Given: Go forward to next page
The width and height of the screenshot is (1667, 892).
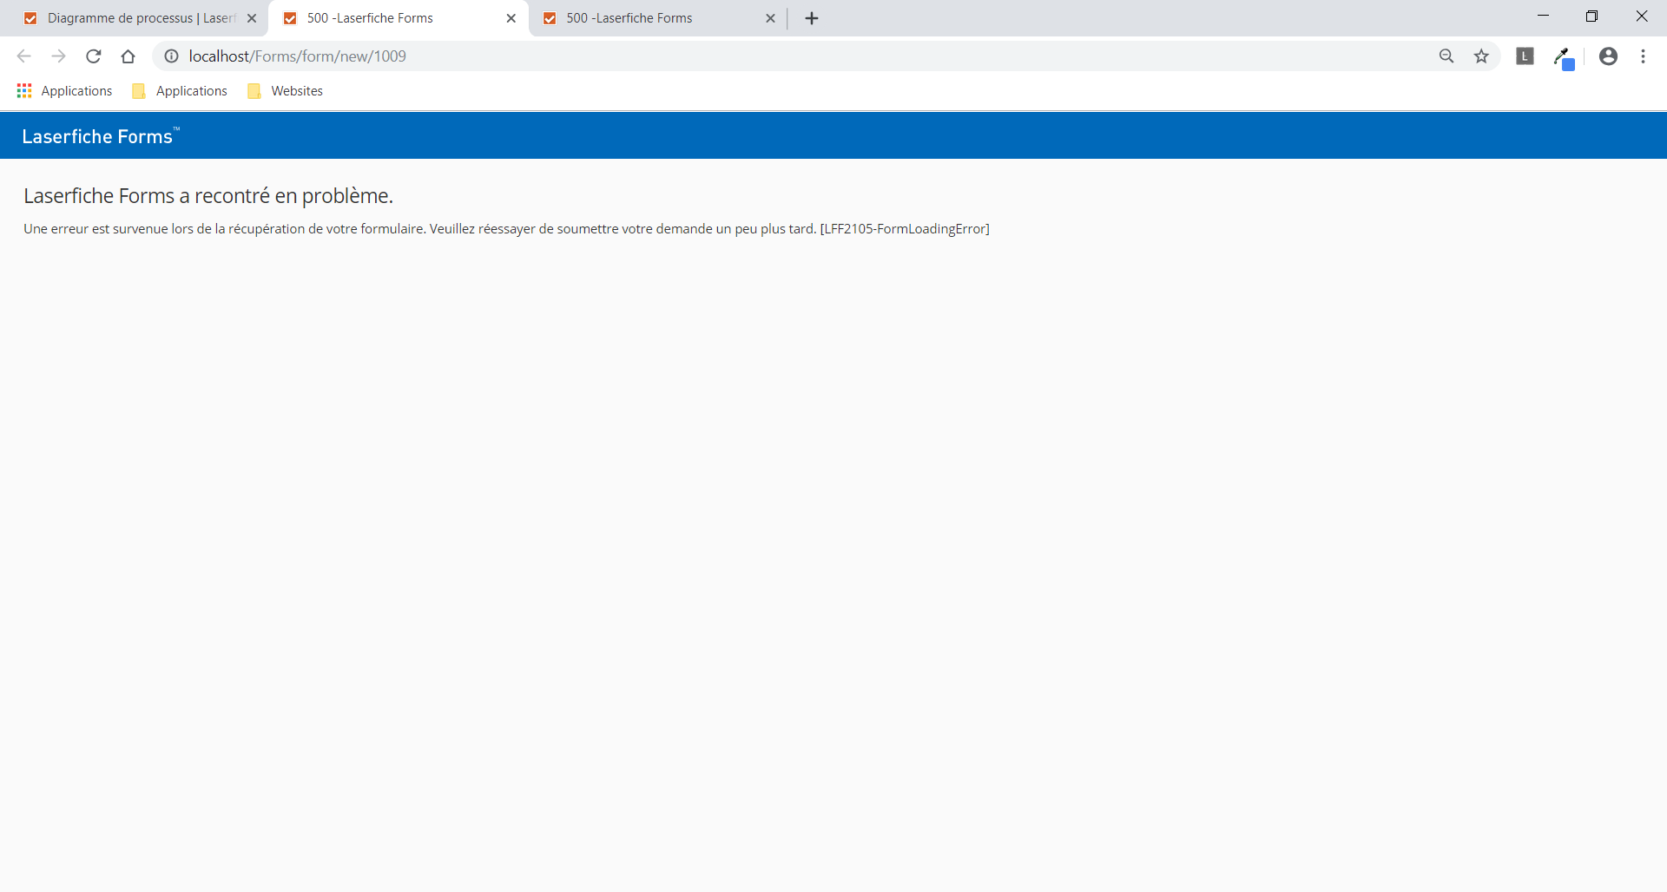Looking at the screenshot, I should click(x=58, y=56).
